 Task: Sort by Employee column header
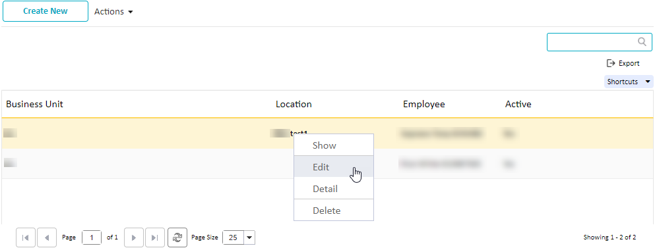424,104
